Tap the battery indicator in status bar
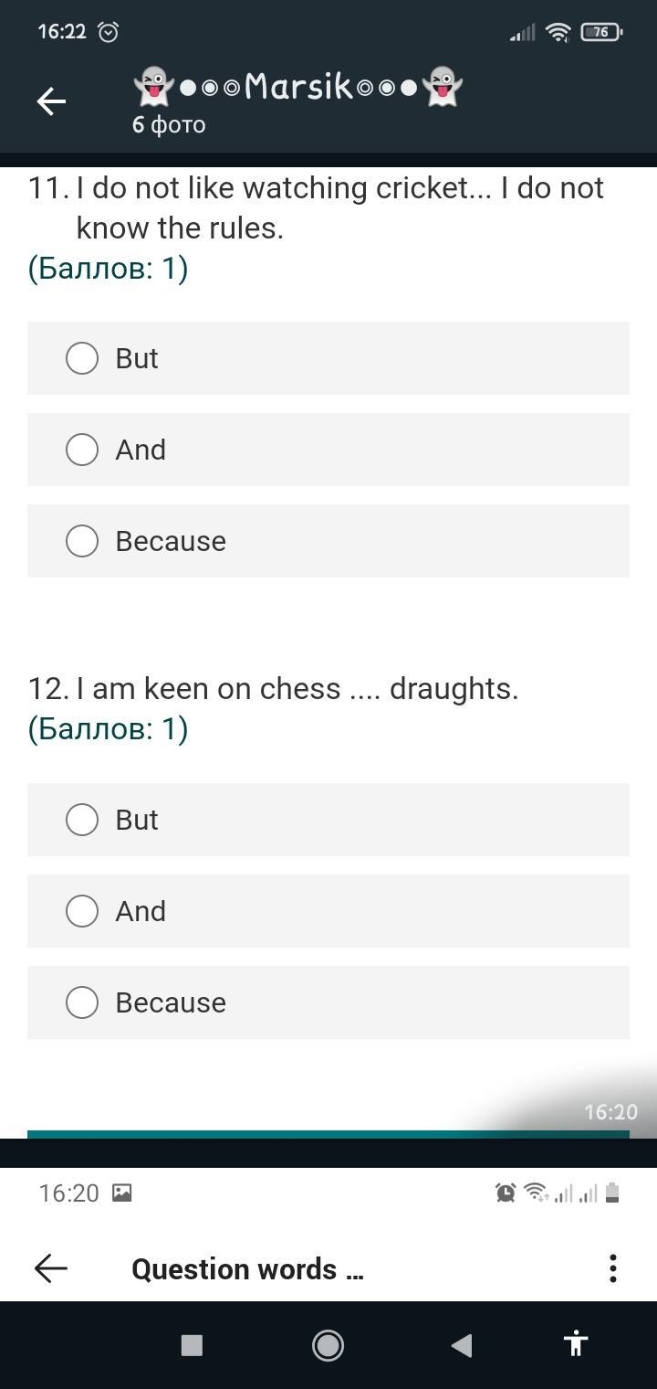The image size is (657, 1389). 601,32
